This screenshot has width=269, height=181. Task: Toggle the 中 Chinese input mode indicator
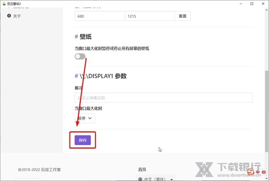[x=258, y=172]
